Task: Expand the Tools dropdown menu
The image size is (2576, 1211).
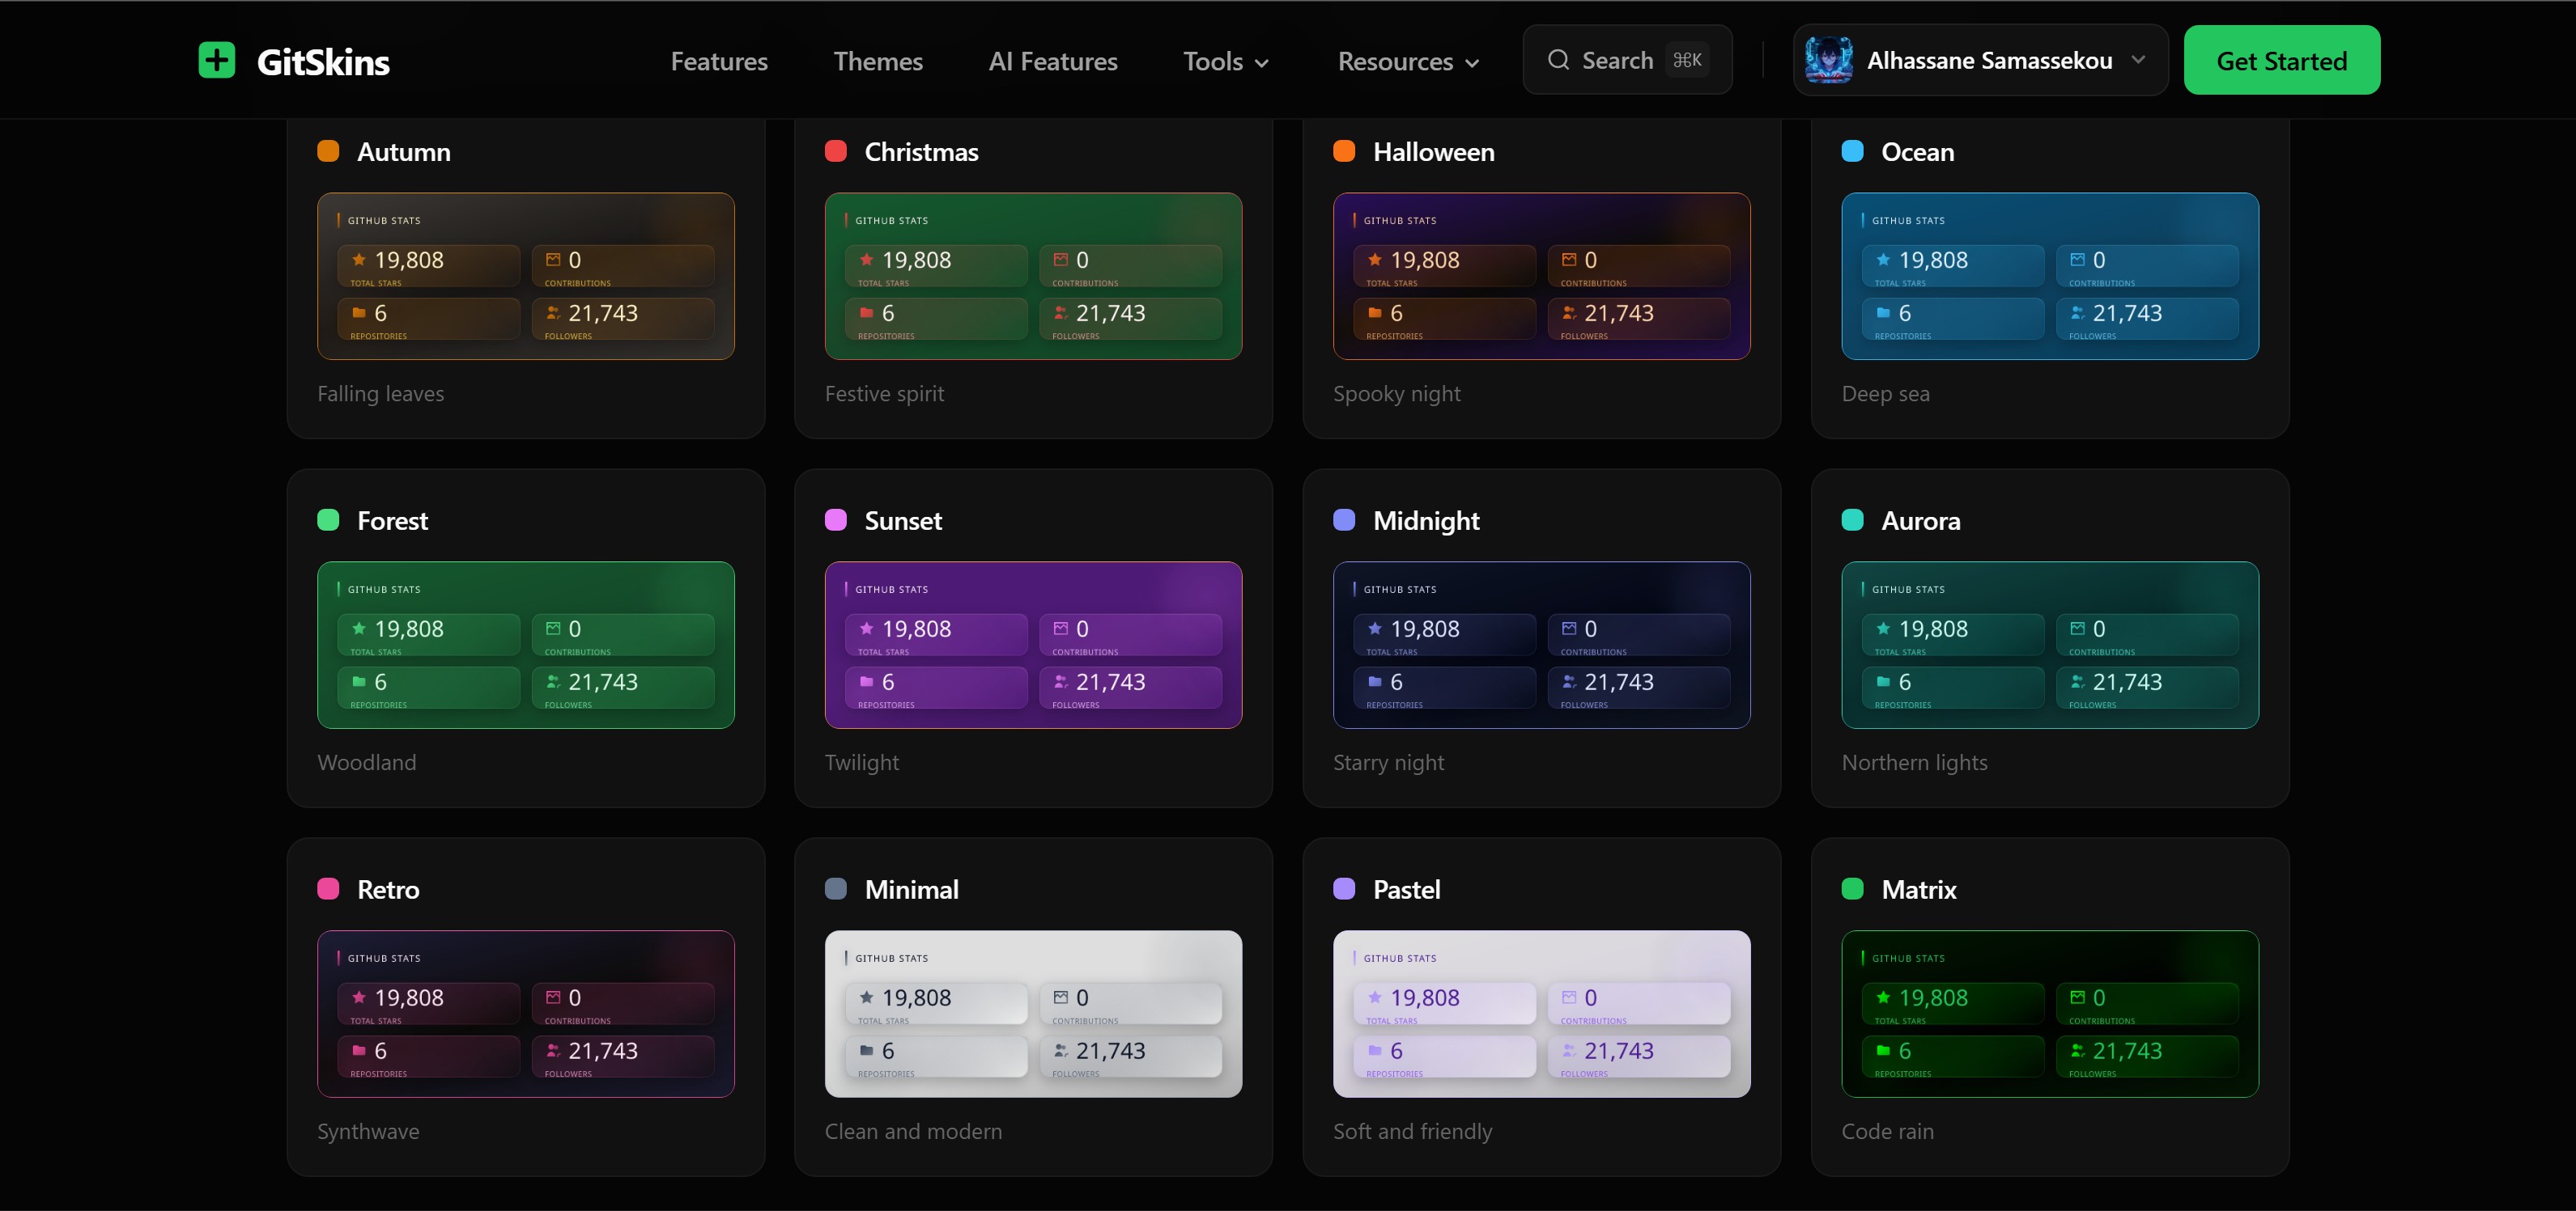Action: pos(1226,61)
